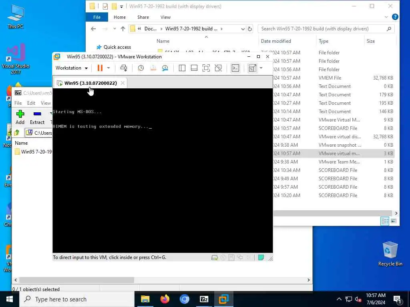Go up one folder level in 7-Zip

click(17, 133)
